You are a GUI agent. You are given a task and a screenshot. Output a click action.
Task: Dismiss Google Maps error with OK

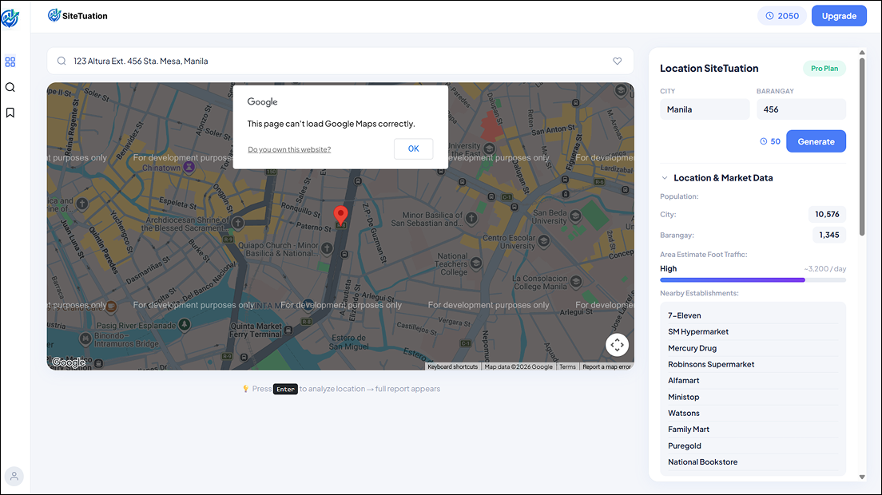(x=414, y=148)
